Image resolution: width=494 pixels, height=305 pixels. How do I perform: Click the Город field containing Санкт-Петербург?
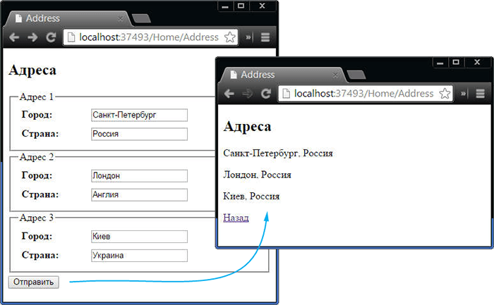tap(139, 115)
